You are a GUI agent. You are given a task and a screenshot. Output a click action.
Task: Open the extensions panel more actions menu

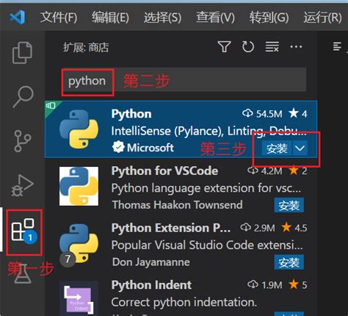point(296,46)
